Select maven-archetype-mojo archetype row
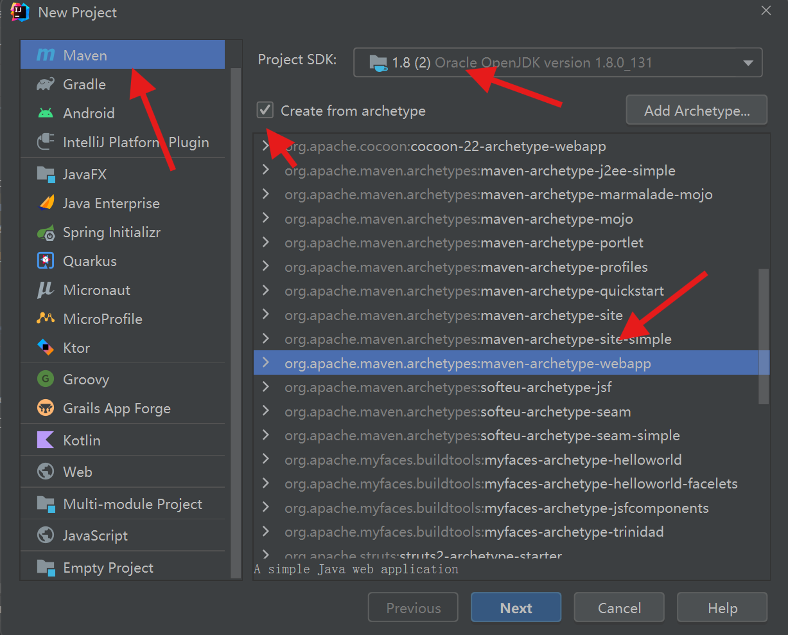Viewport: 788px width, 635px height. pyautogui.click(x=511, y=219)
